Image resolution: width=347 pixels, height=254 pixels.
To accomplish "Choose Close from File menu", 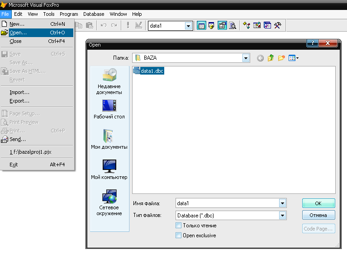I will (37, 41).
